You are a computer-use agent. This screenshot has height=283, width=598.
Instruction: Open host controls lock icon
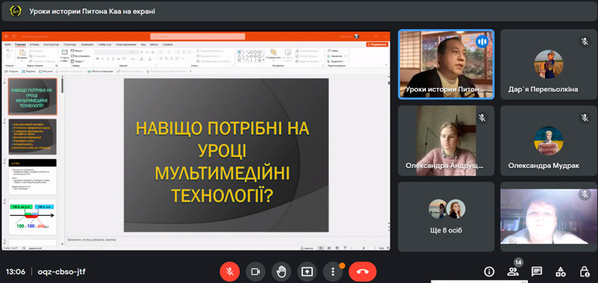point(585,272)
